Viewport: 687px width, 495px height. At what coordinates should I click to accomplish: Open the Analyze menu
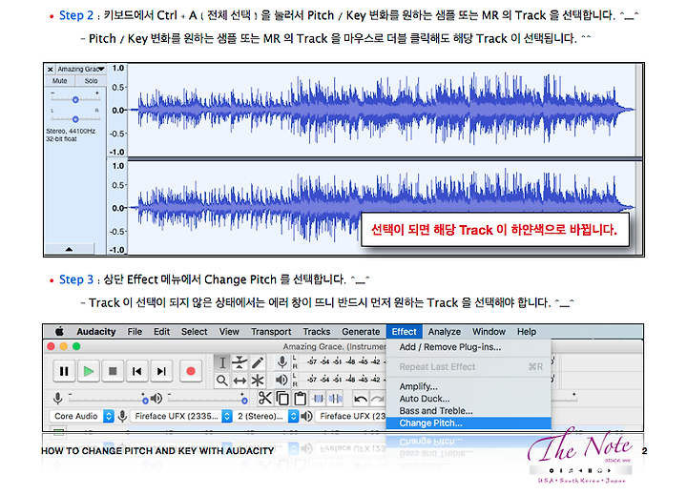(445, 332)
